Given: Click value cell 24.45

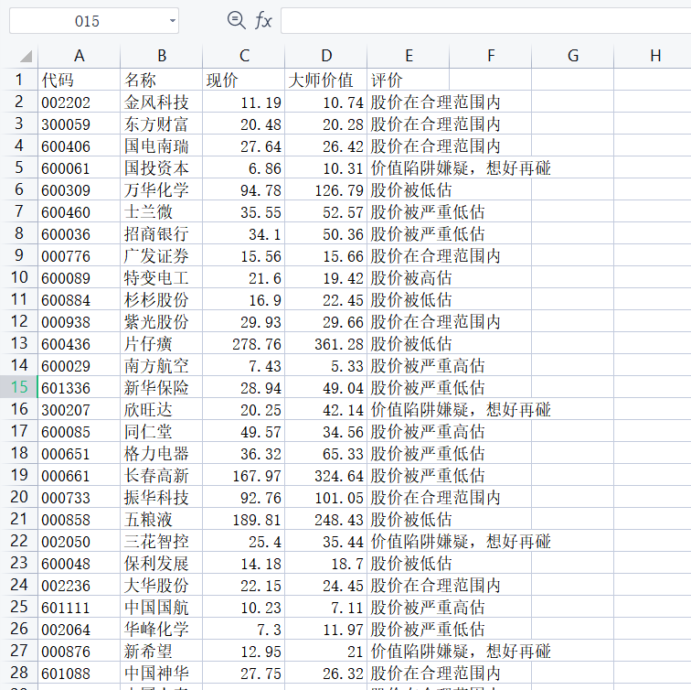Looking at the screenshot, I should point(326,585).
